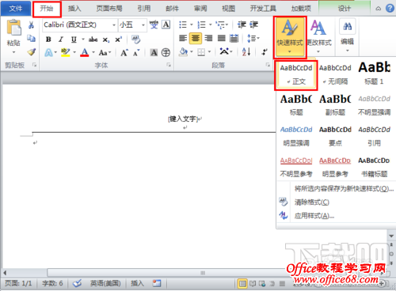Open the Change Case Aa menu
Screen dimensions: 396x291
click(x=105, y=53)
